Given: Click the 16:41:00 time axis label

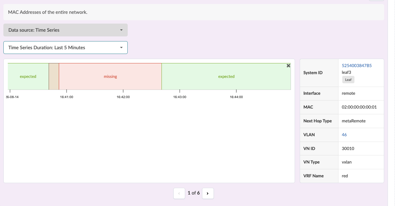Looking at the screenshot, I should tap(67, 97).
